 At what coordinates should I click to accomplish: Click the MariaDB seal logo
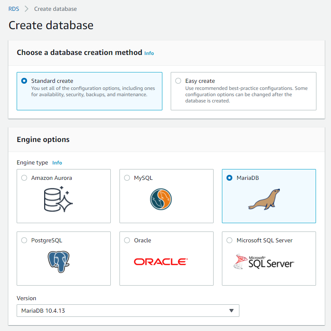[264, 199]
